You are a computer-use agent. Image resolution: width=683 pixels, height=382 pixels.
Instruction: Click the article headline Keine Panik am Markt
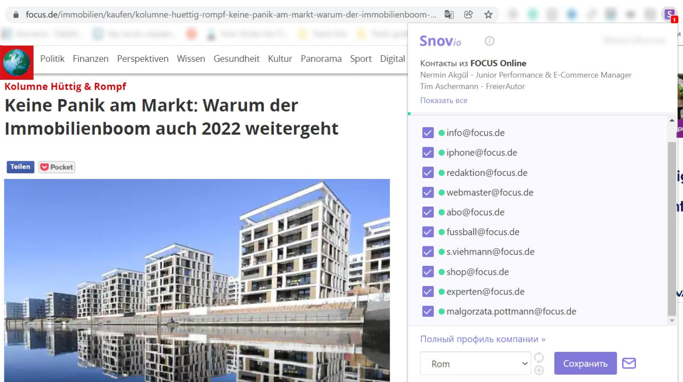172,117
